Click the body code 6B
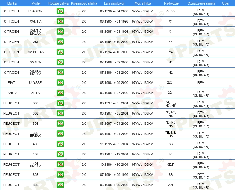Screen dimensions: 235x190 click(x=171, y=175)
